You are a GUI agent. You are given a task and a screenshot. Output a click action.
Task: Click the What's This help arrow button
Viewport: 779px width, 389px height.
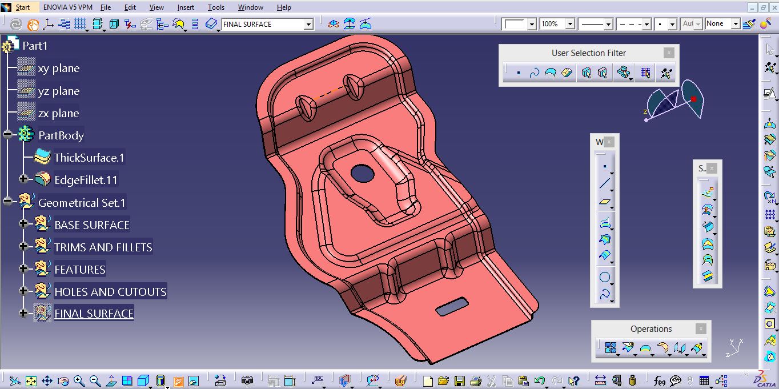click(575, 380)
